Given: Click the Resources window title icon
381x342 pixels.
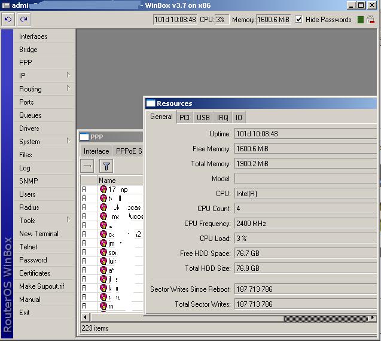Looking at the screenshot, I should click(150, 103).
